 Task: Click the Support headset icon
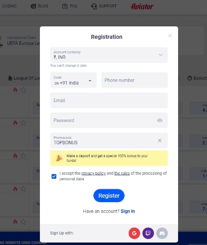pos(94,6)
